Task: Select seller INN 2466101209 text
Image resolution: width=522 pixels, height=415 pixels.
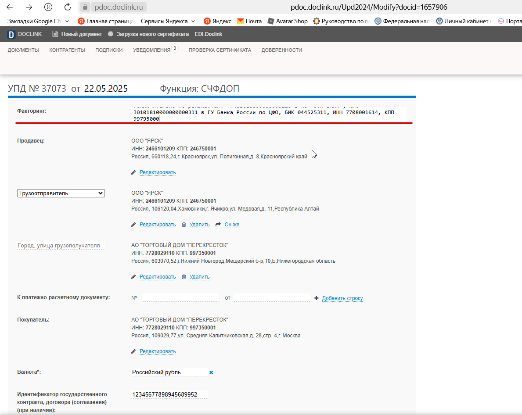Action: tap(160, 149)
